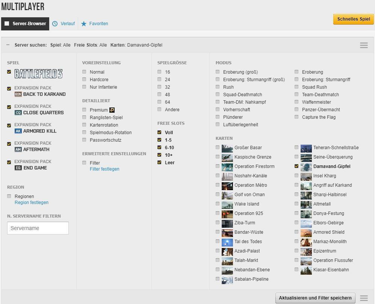
Task: Open the Region festlegen link
Action: (x=32, y=203)
